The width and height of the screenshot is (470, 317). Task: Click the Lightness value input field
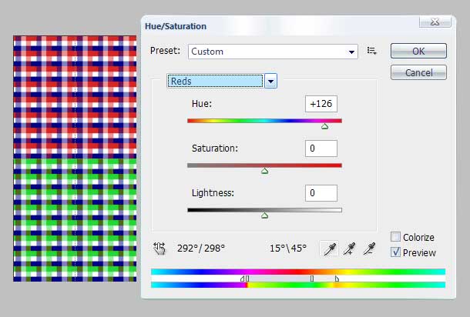pos(321,192)
